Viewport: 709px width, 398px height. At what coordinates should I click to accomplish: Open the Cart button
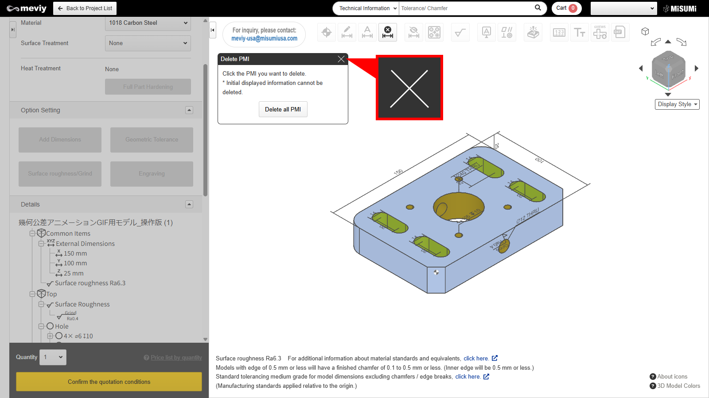566,8
